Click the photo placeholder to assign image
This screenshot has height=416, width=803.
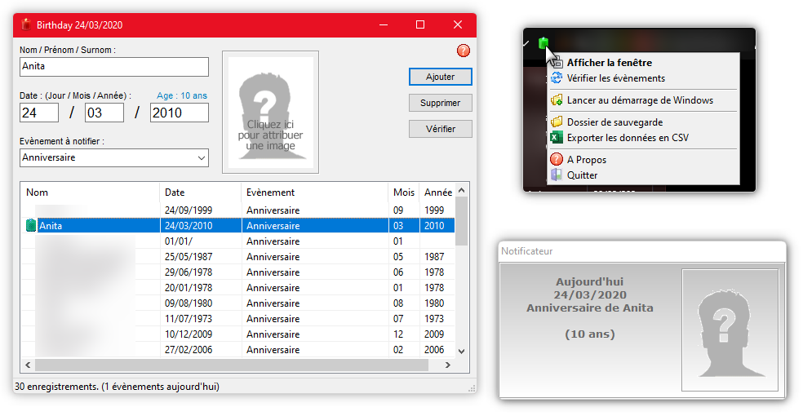pos(270,112)
